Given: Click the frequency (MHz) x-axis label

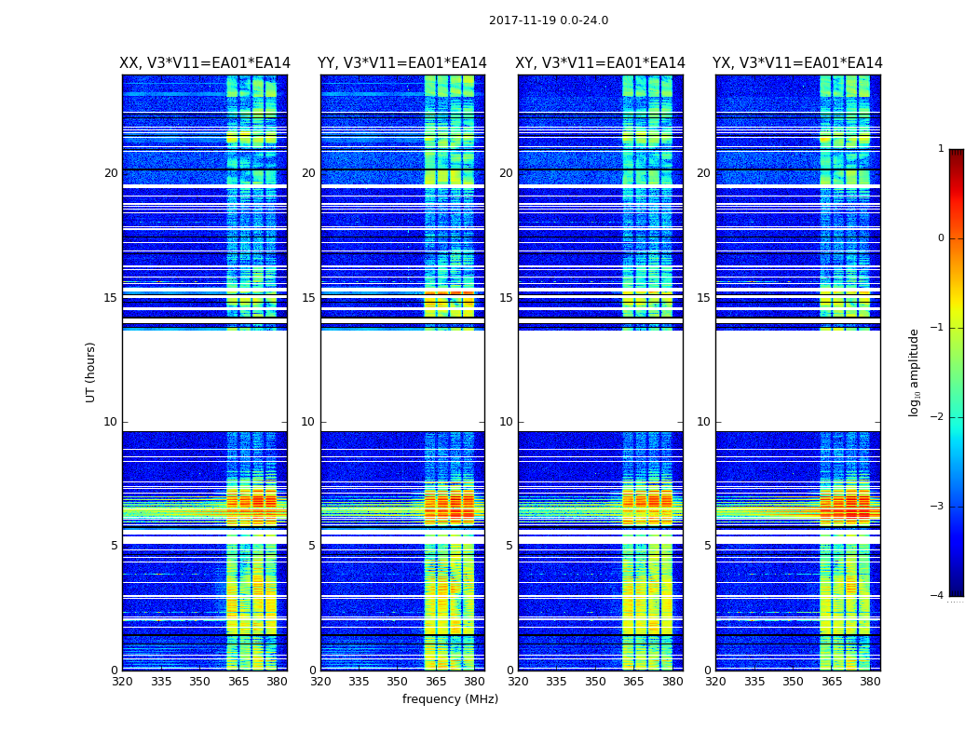Looking at the screenshot, I should [x=450, y=699].
